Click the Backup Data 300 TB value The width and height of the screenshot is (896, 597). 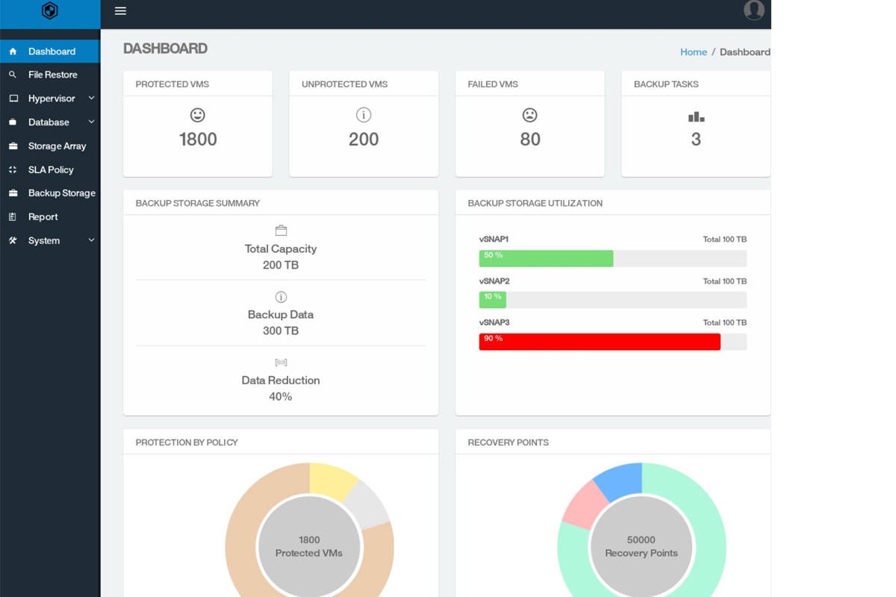pyautogui.click(x=281, y=331)
